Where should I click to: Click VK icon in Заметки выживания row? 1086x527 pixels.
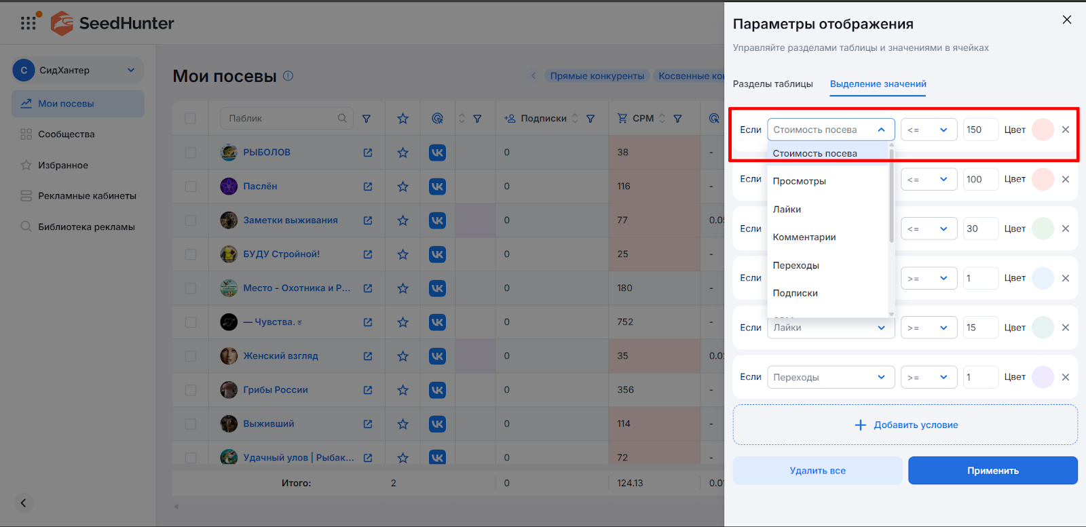click(437, 220)
